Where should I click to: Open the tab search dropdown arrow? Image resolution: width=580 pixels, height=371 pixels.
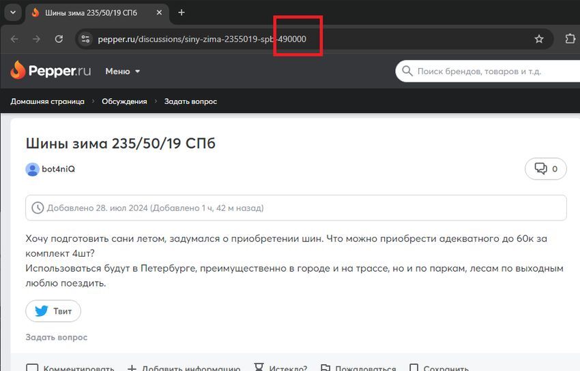[13, 12]
